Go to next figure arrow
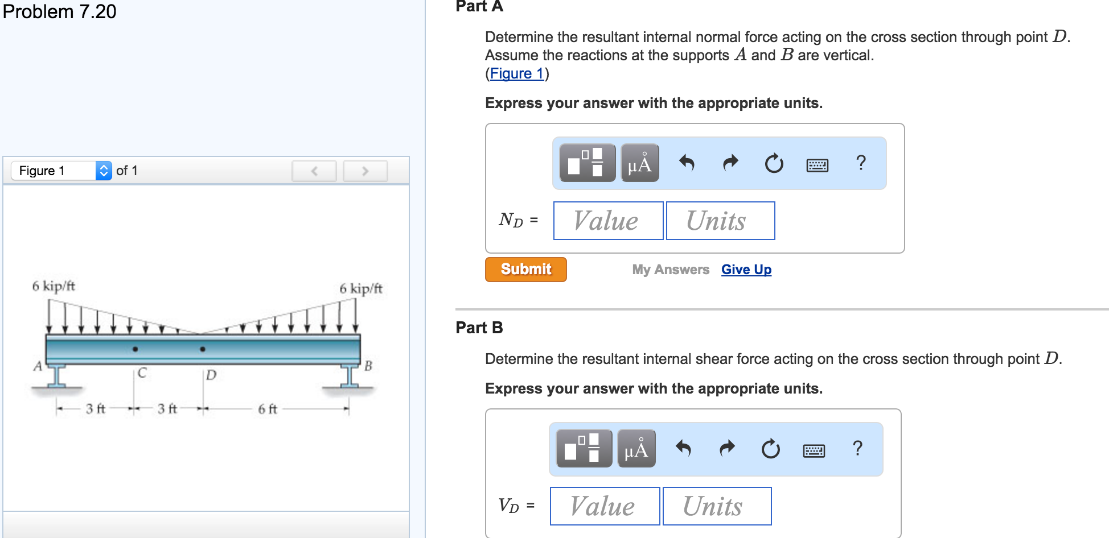 [365, 171]
